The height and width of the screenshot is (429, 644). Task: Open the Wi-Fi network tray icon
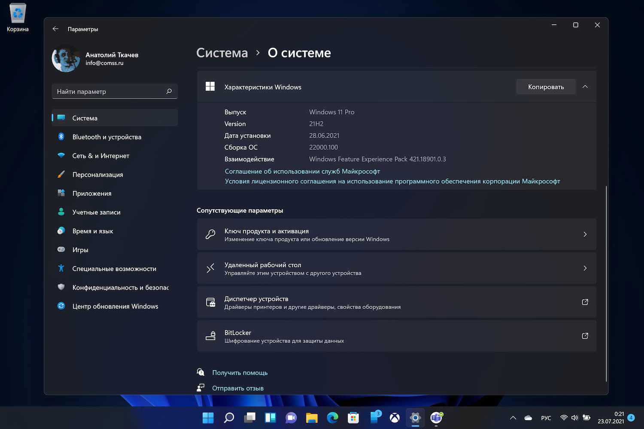pos(564,418)
